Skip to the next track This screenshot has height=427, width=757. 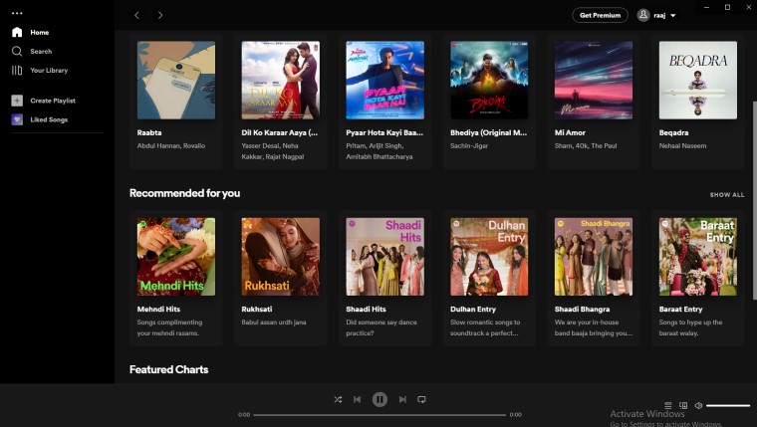(x=402, y=399)
